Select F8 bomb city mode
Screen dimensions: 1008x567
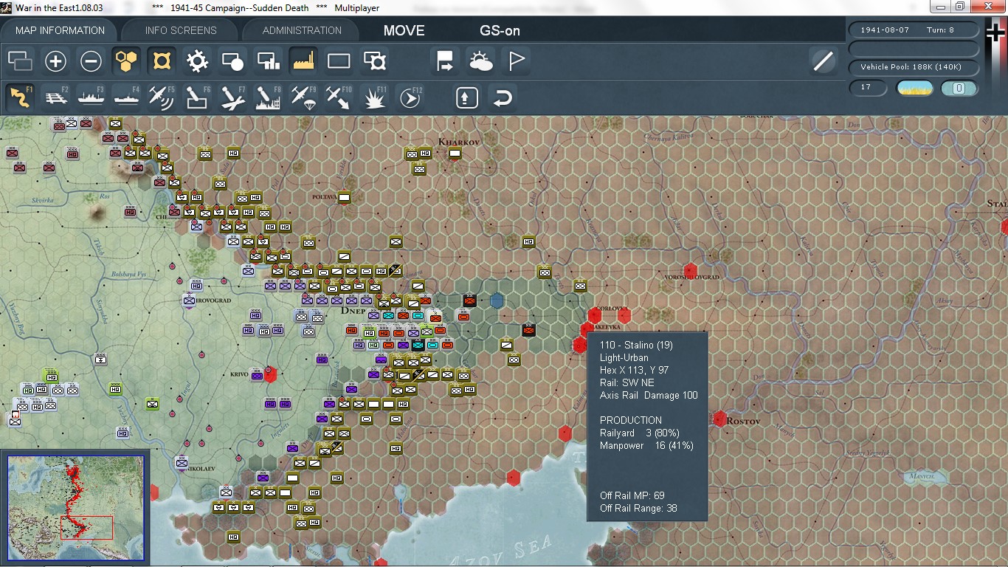[268, 97]
